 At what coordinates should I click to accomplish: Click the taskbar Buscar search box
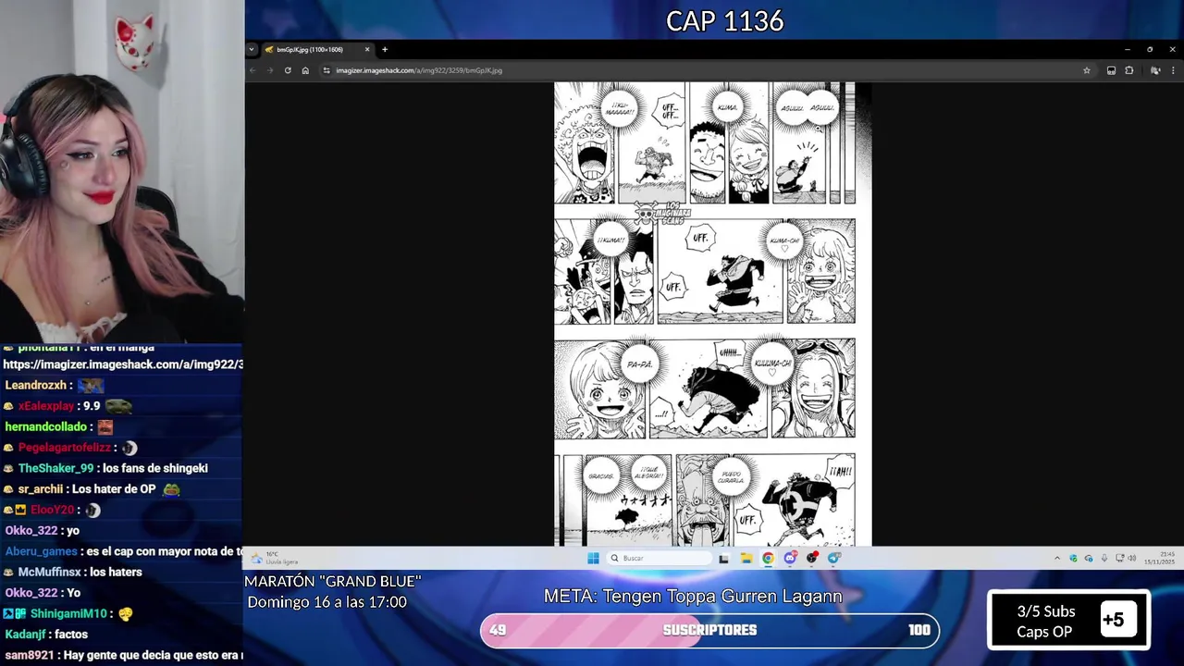click(660, 558)
